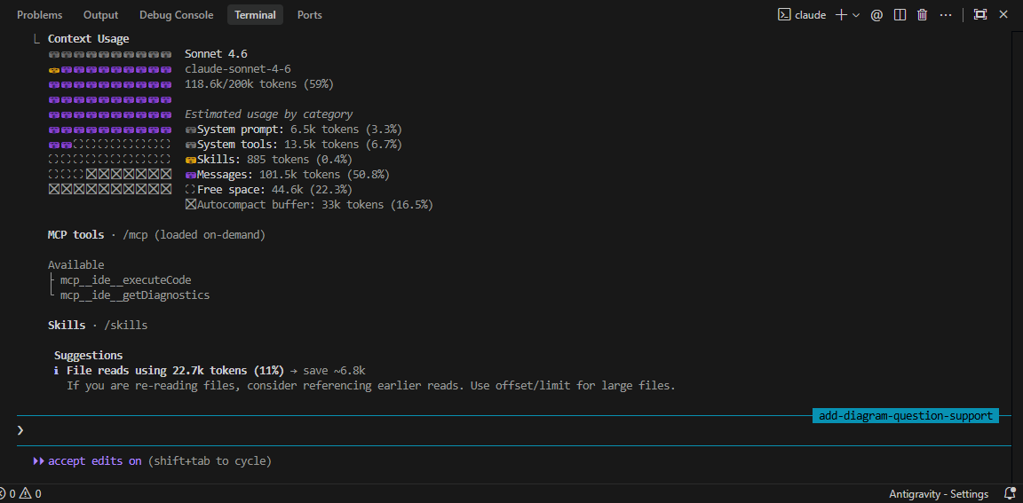Click the 'Available' label
The image size is (1023, 503).
coord(75,265)
